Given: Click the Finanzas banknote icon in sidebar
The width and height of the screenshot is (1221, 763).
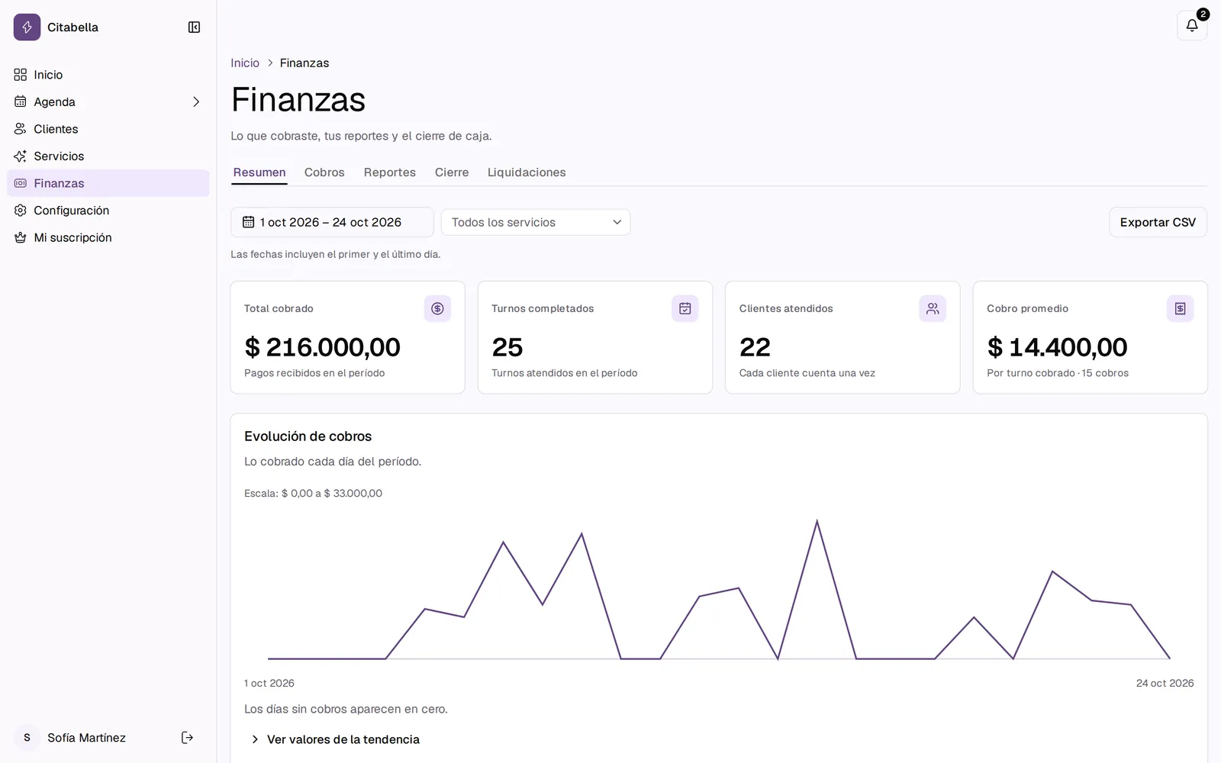Looking at the screenshot, I should click(21, 183).
